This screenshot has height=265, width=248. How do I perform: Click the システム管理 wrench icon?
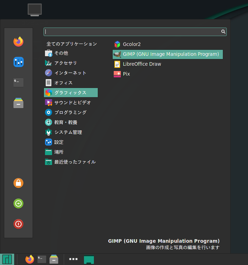pos(49,132)
